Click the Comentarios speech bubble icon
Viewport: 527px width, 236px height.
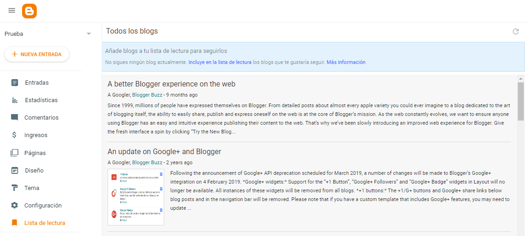[14, 118]
